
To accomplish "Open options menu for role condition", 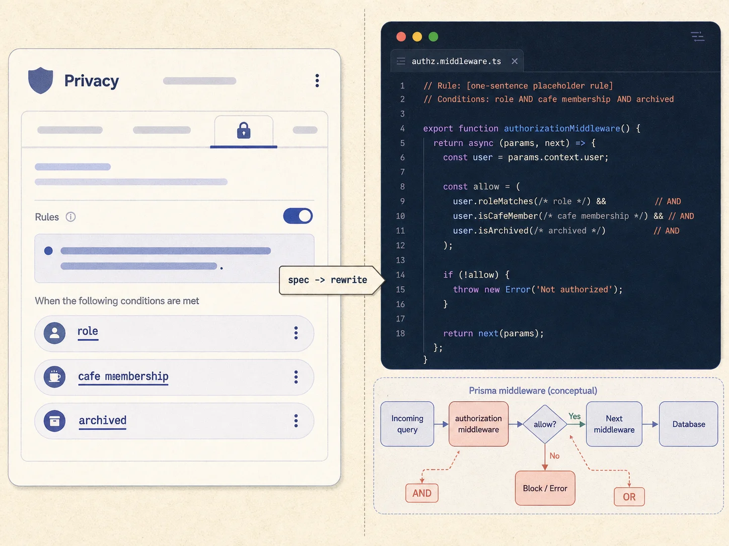I will pyautogui.click(x=296, y=333).
